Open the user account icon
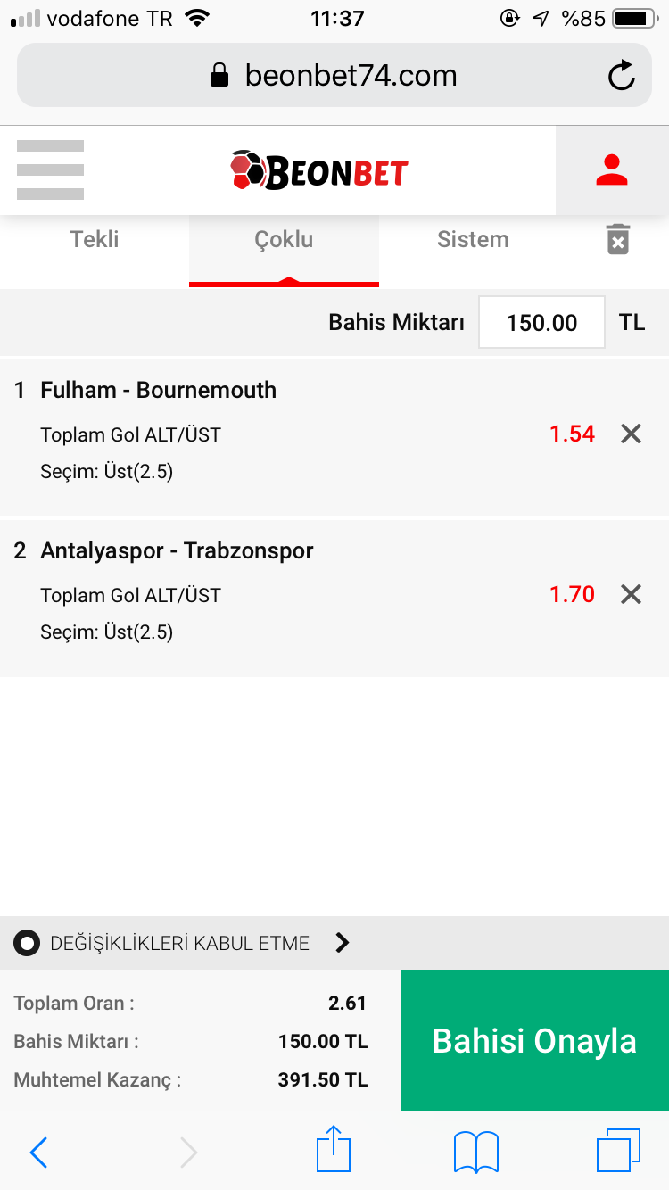The width and height of the screenshot is (669, 1190). (x=612, y=170)
